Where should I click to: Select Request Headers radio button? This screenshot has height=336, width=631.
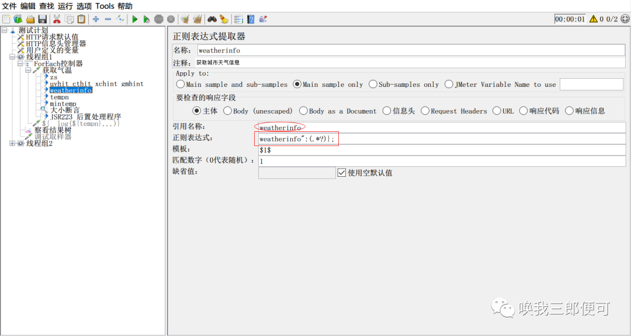pos(425,111)
